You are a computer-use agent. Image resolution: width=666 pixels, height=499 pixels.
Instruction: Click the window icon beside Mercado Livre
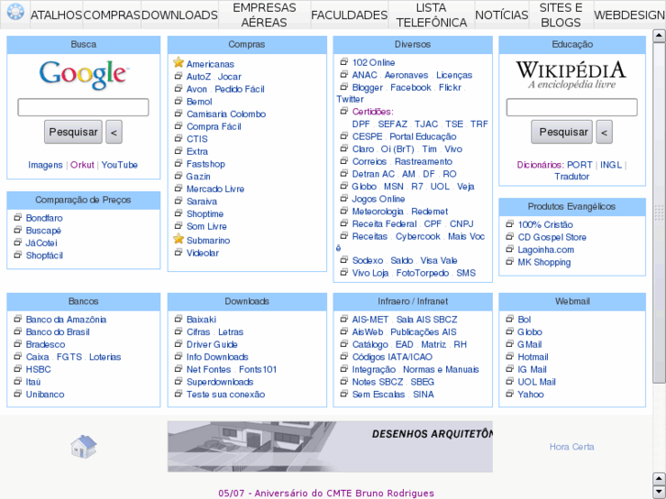coord(179,188)
